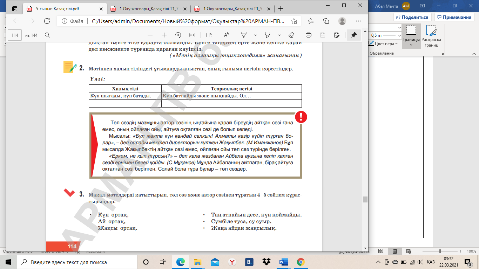Viewport: 479px width, 269px height.
Task: Click Save As icon in PDF toolbar
Action: [337, 35]
